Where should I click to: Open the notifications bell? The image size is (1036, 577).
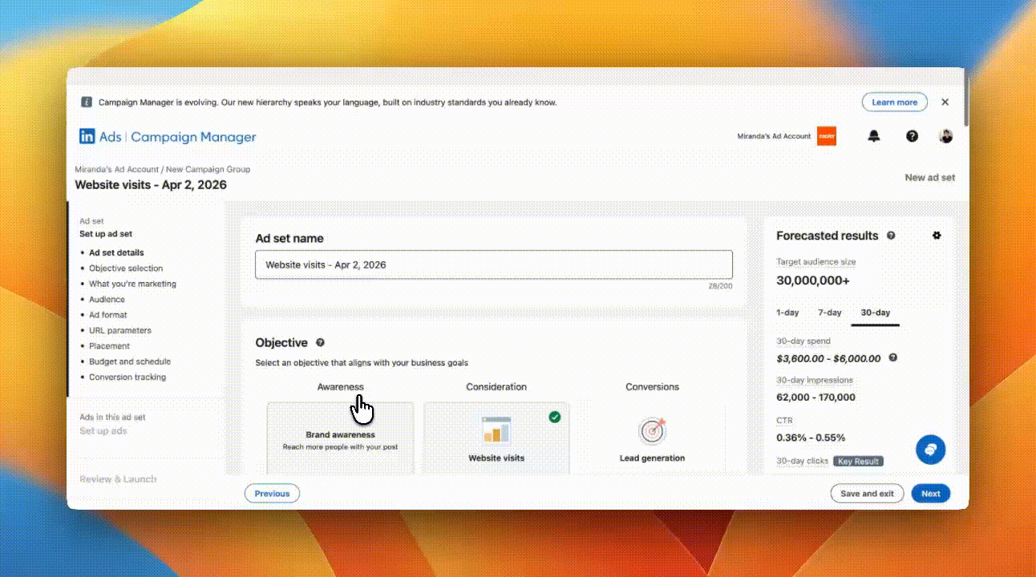874,136
